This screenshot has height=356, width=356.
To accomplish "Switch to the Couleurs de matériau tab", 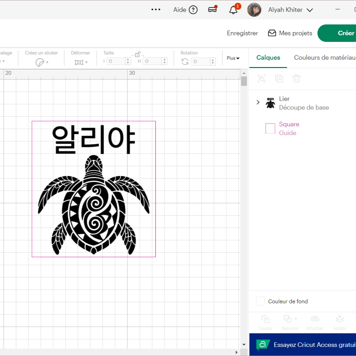I will (x=324, y=58).
